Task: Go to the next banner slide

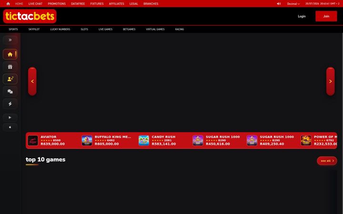Action: (x=330, y=81)
